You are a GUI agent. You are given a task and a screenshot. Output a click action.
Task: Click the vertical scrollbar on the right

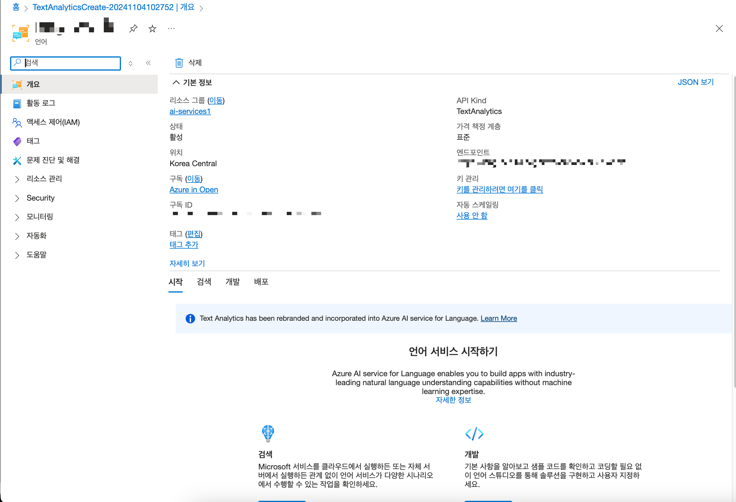pos(734,222)
